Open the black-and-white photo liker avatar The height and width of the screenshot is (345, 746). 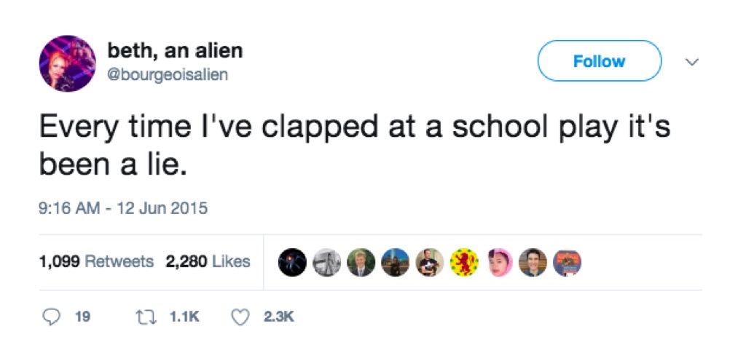pos(326,262)
